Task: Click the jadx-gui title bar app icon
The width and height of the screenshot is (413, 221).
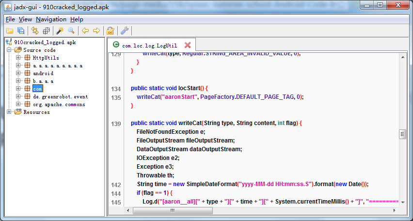Action: click(x=8, y=7)
